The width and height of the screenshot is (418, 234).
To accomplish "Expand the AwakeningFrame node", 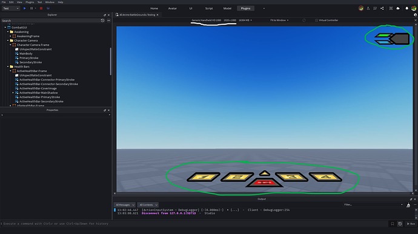I will click(10, 36).
